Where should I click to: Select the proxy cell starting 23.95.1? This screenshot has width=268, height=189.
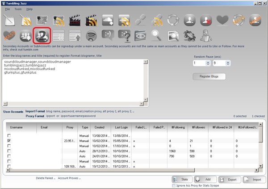(x=70, y=141)
